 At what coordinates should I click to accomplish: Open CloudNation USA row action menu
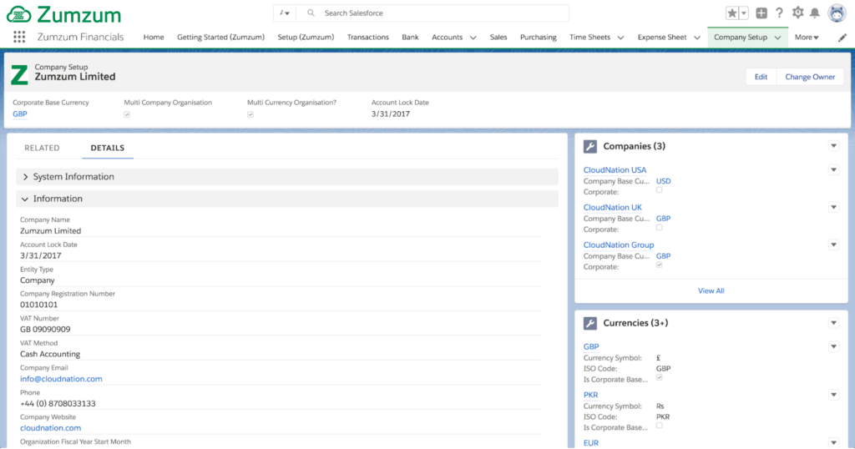[x=834, y=170]
